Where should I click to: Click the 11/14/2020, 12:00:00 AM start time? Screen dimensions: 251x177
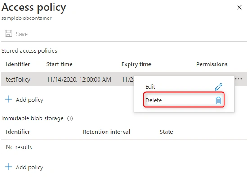[79, 80]
